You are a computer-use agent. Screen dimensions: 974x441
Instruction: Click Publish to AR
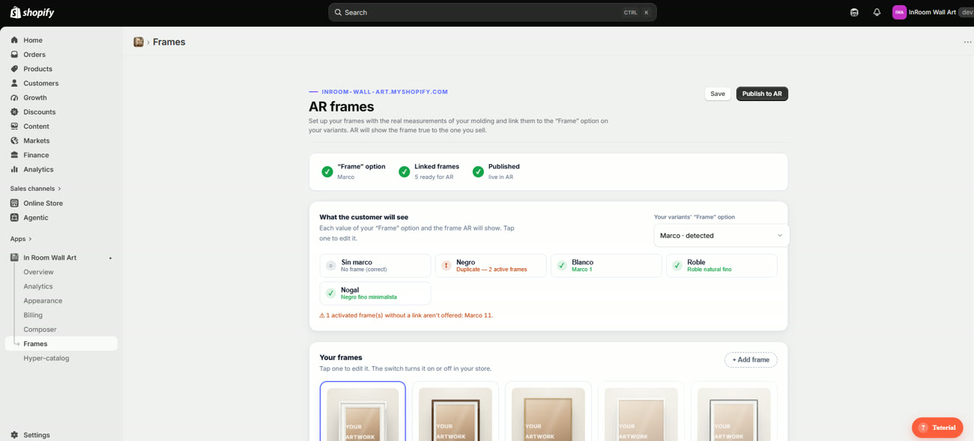(762, 94)
